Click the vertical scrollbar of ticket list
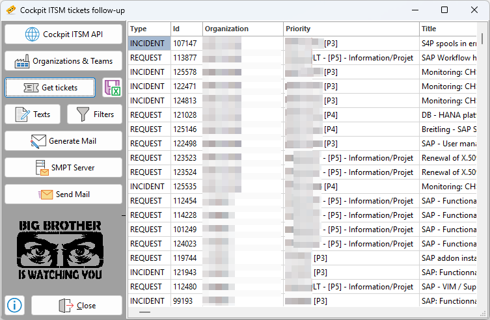Screen dimensions: 490x320 pyautogui.click(x=482, y=163)
